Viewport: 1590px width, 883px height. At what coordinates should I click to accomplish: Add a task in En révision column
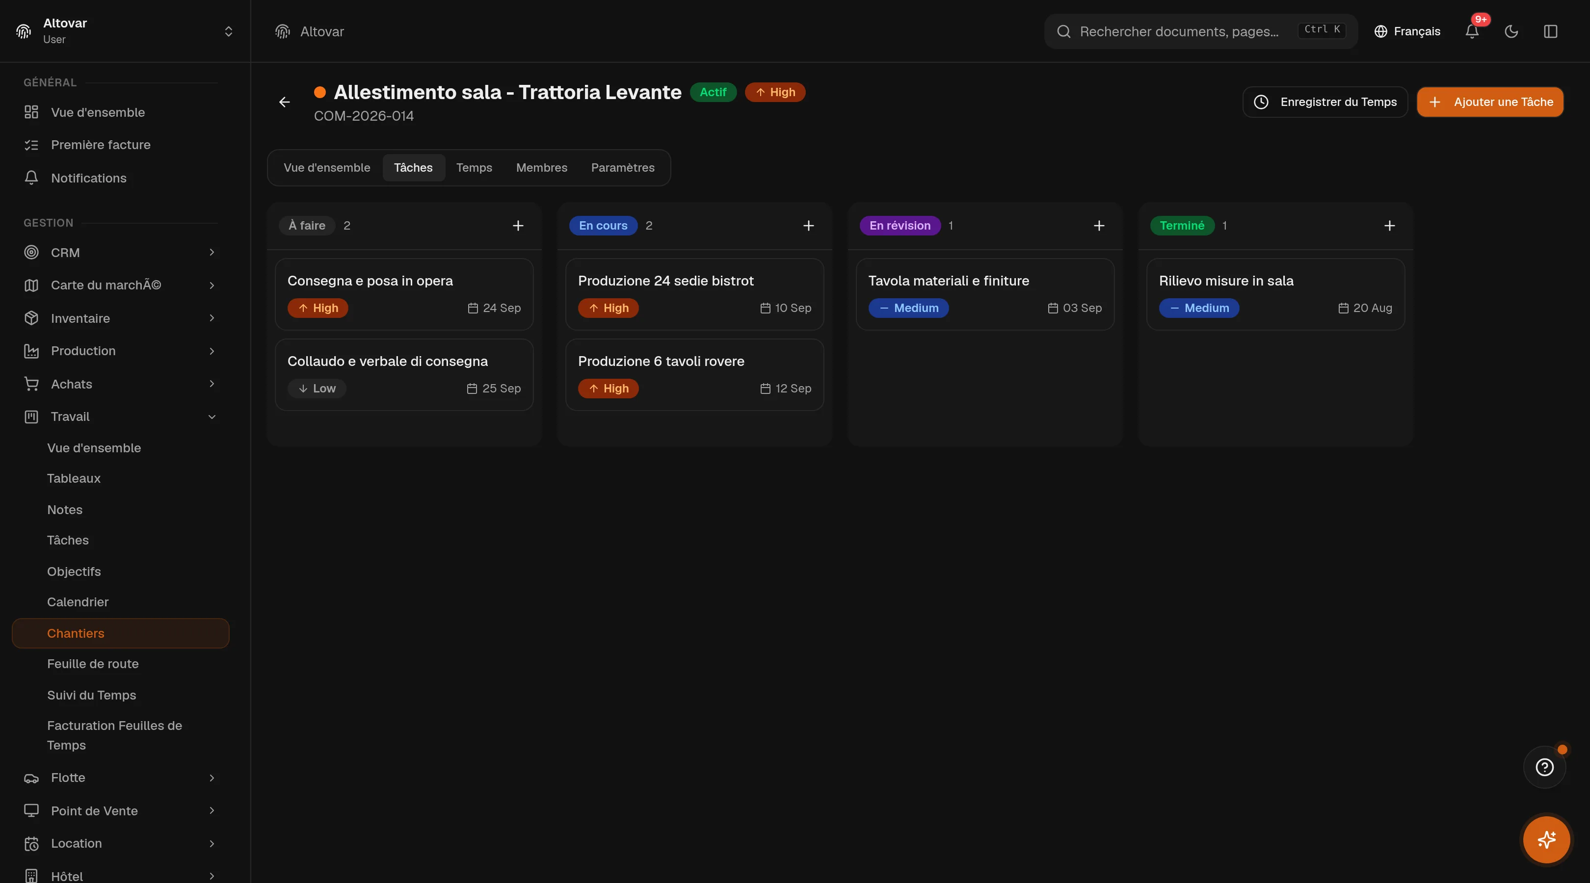tap(1099, 226)
